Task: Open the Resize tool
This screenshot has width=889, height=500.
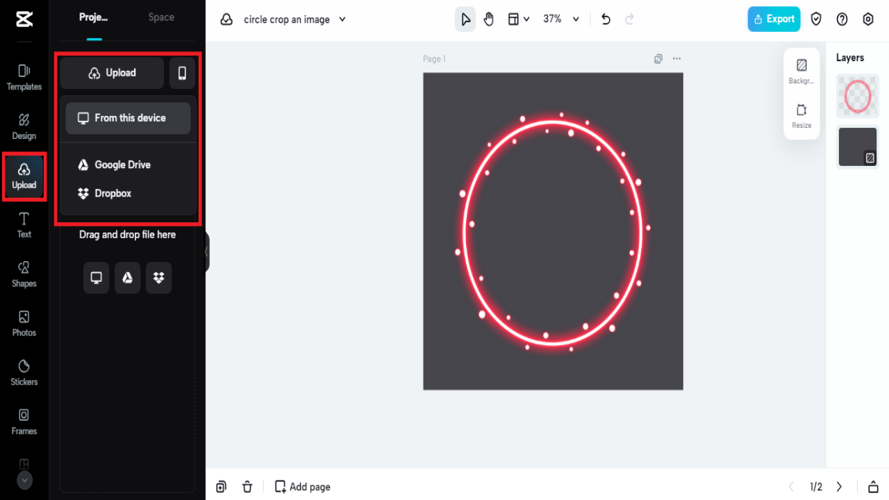Action: [801, 117]
